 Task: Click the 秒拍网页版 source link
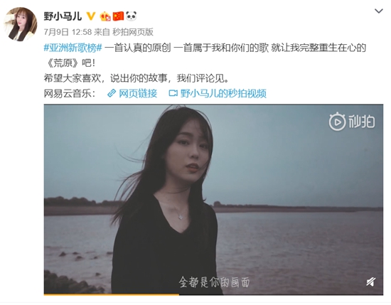coord(133,32)
